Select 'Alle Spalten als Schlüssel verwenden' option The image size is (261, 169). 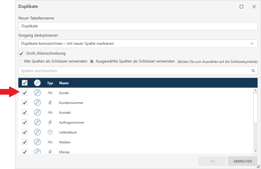click(x=20, y=62)
